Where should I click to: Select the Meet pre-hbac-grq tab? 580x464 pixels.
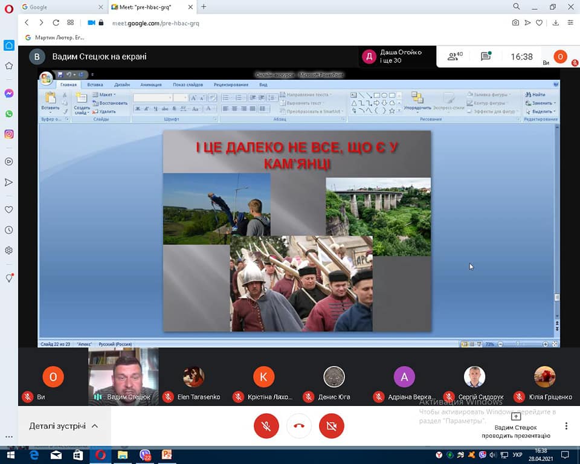148,7
